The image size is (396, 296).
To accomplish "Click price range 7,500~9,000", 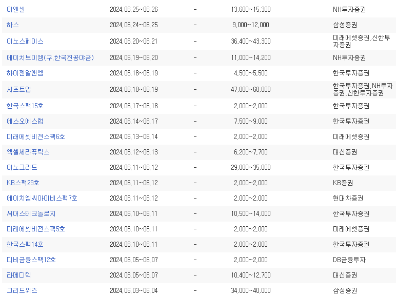I will 251,122.
